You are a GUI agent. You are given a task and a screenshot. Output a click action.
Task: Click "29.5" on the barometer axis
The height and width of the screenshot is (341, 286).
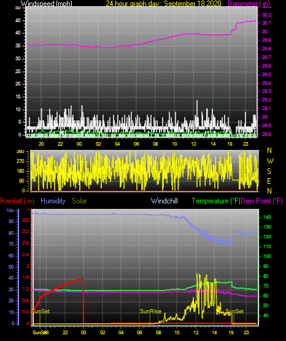tap(266, 74)
